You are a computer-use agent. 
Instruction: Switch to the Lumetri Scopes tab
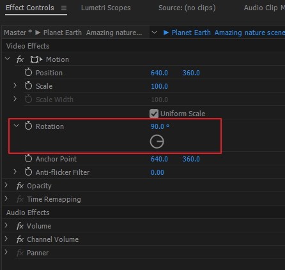click(x=106, y=8)
